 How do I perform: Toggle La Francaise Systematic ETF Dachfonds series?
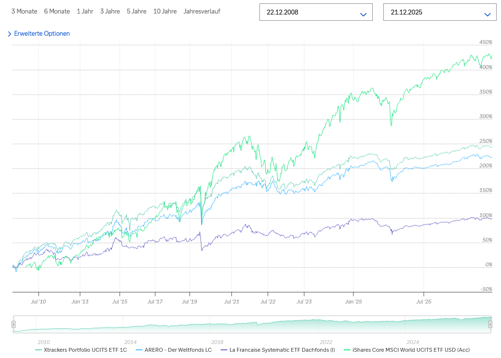[282, 350]
